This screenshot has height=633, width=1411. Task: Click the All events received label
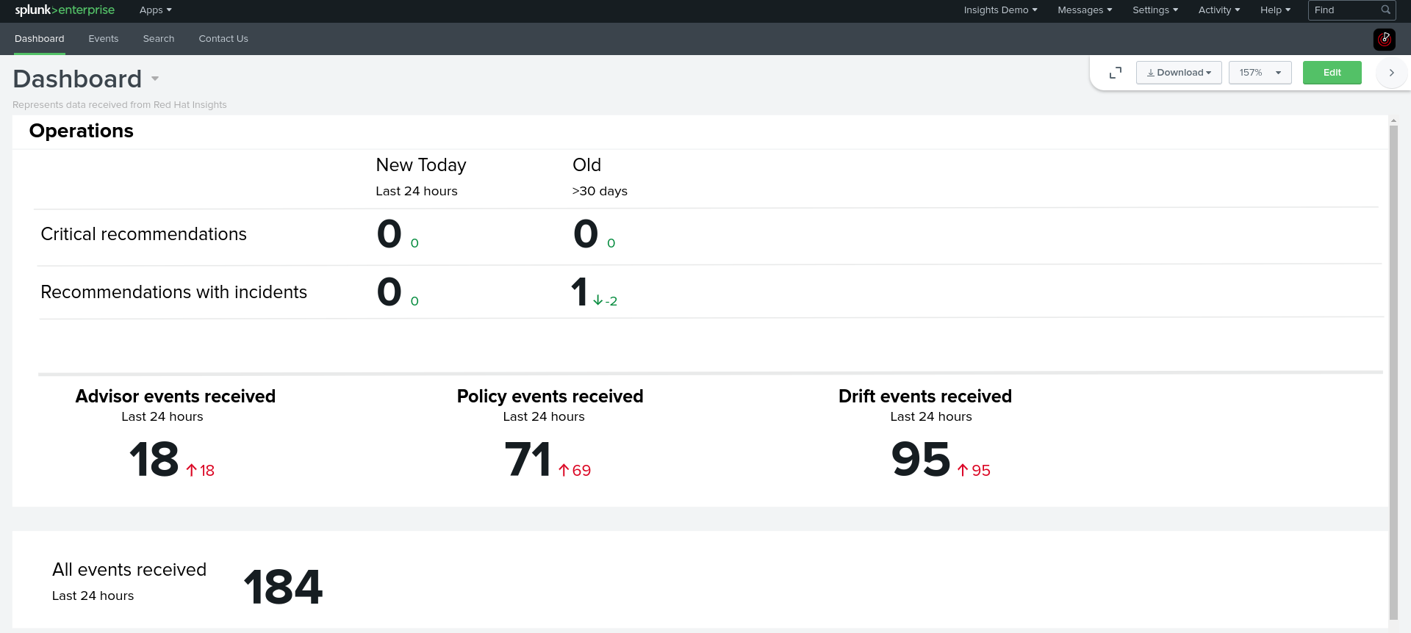click(x=129, y=570)
